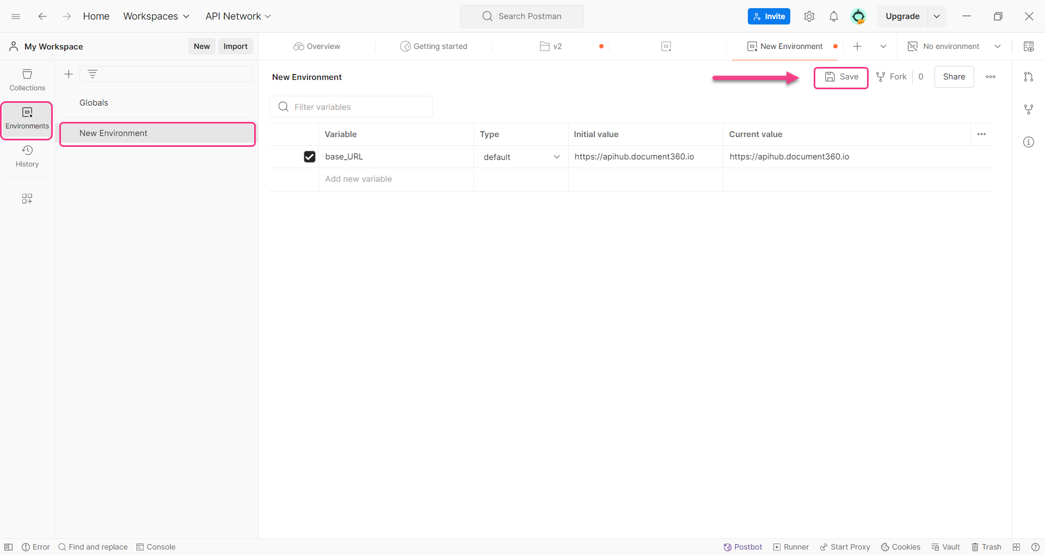Open the hamburger menu icon

tap(16, 16)
